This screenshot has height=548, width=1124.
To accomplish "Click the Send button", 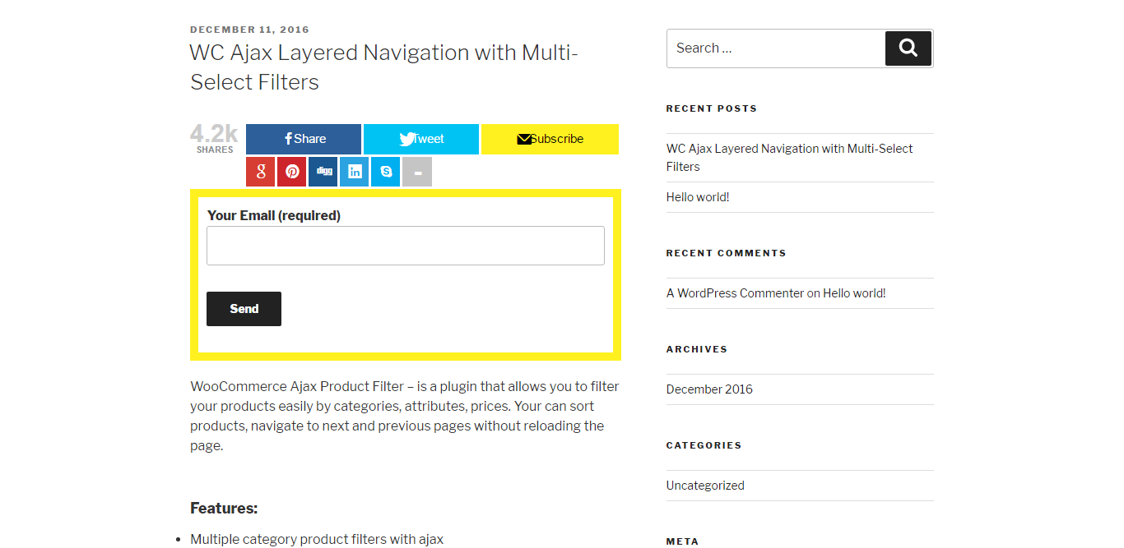I will 244,309.
